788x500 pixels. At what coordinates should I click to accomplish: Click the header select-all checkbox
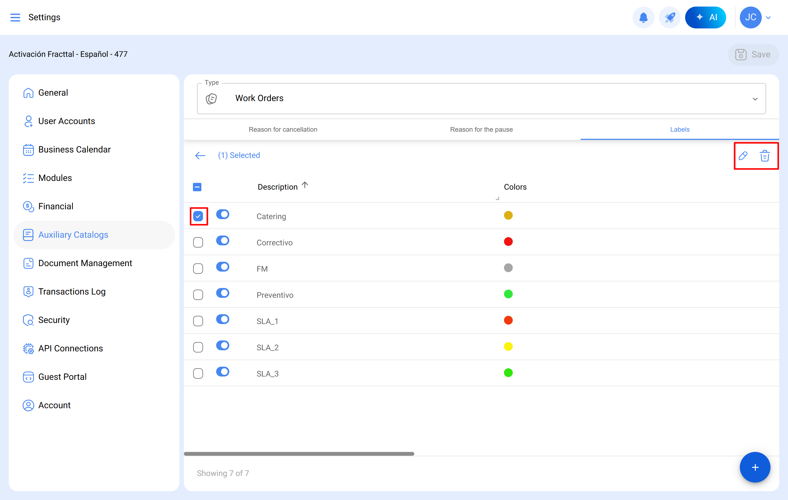(x=197, y=187)
